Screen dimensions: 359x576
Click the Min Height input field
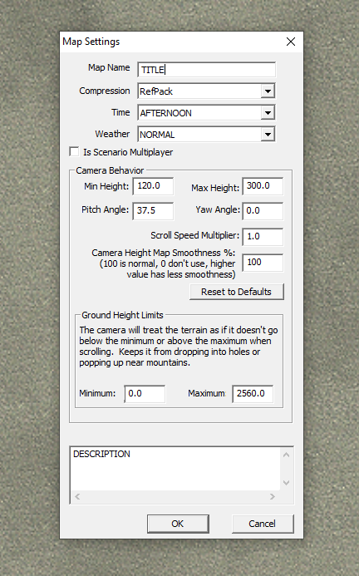(x=153, y=186)
